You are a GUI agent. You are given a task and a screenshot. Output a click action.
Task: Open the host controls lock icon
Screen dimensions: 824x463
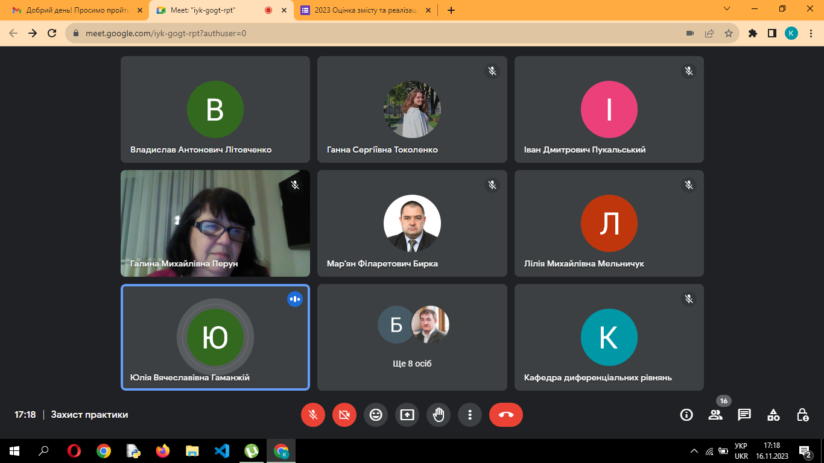point(802,415)
